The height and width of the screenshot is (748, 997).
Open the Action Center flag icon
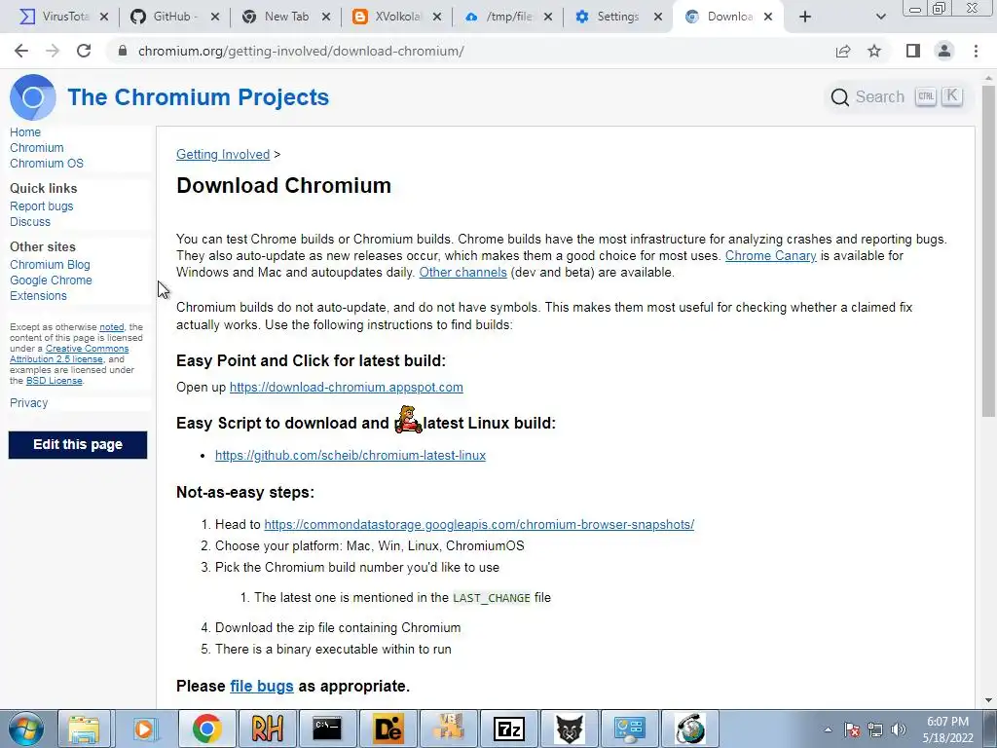[x=852, y=729]
